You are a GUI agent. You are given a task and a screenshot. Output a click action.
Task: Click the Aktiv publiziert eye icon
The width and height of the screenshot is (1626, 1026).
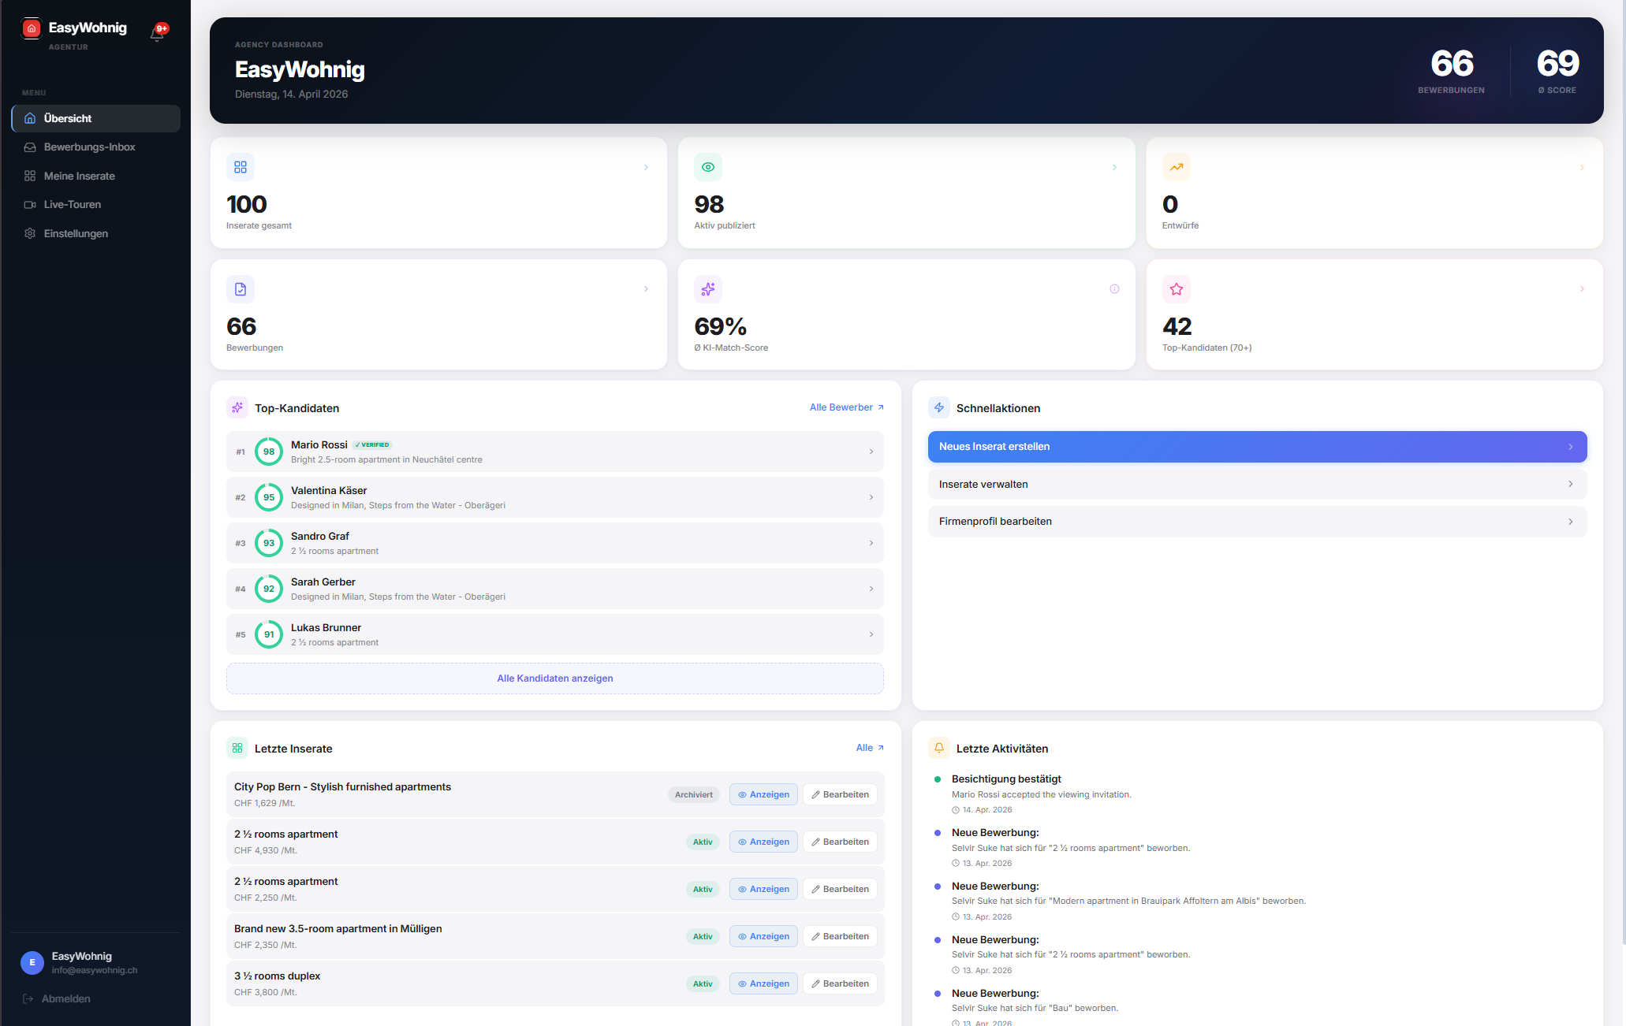[x=708, y=167]
